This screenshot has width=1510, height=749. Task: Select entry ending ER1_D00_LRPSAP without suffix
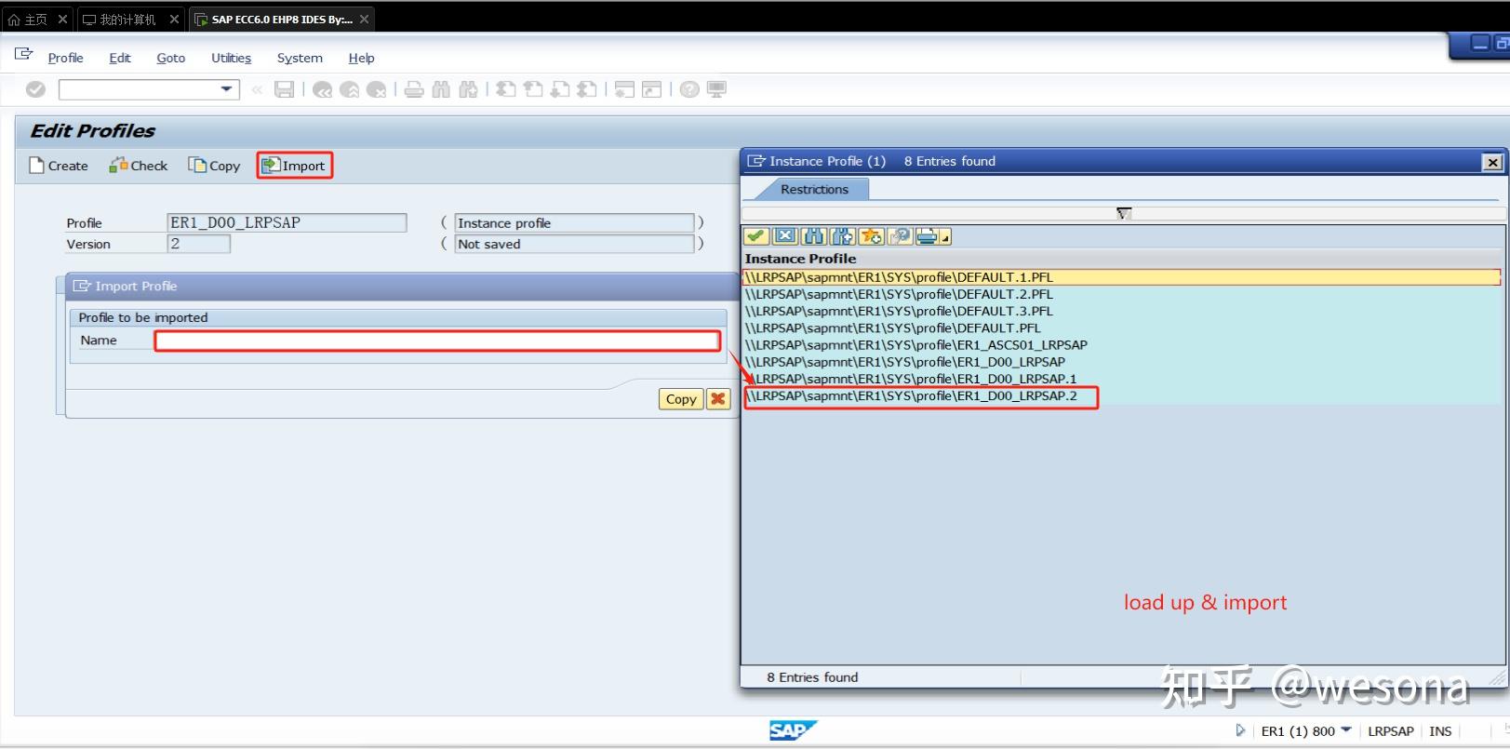pos(1121,362)
